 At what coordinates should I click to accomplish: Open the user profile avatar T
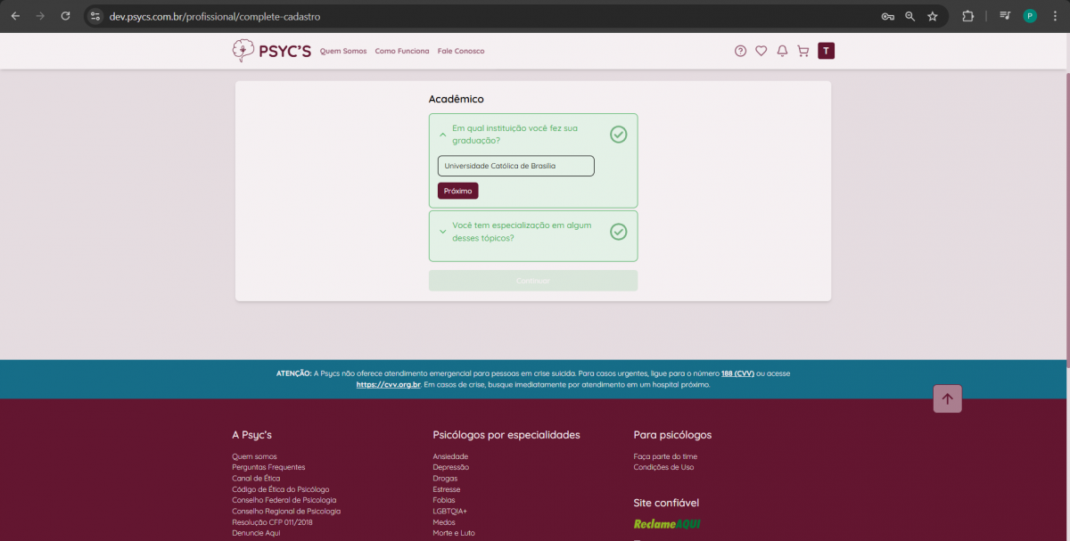[827, 51]
